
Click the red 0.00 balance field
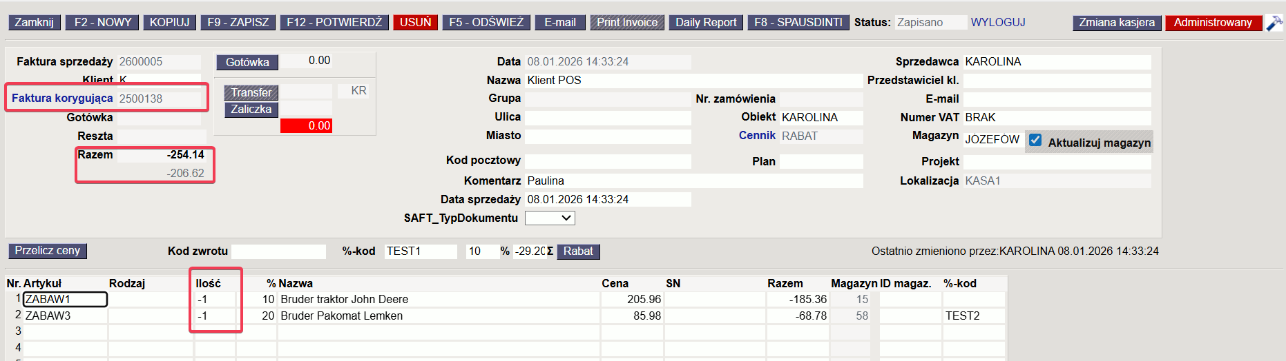tap(307, 126)
